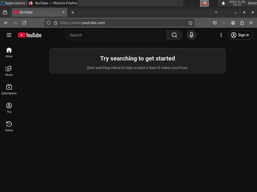The width and height of the screenshot is (257, 192).
Task: Open the Applications menu in the panel
Action: click(14, 3)
